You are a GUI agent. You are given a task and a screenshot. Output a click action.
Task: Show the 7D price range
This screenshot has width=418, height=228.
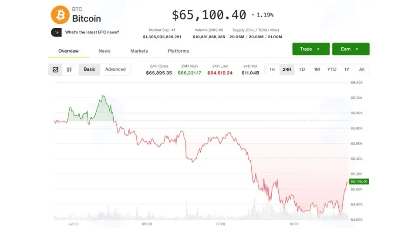click(302, 69)
